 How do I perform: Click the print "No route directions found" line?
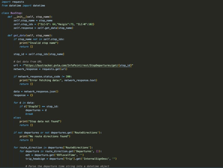coord(45,136)
